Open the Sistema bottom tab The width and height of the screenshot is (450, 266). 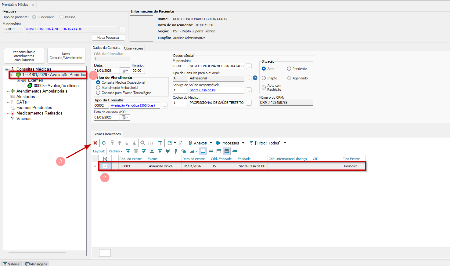(x=11, y=264)
